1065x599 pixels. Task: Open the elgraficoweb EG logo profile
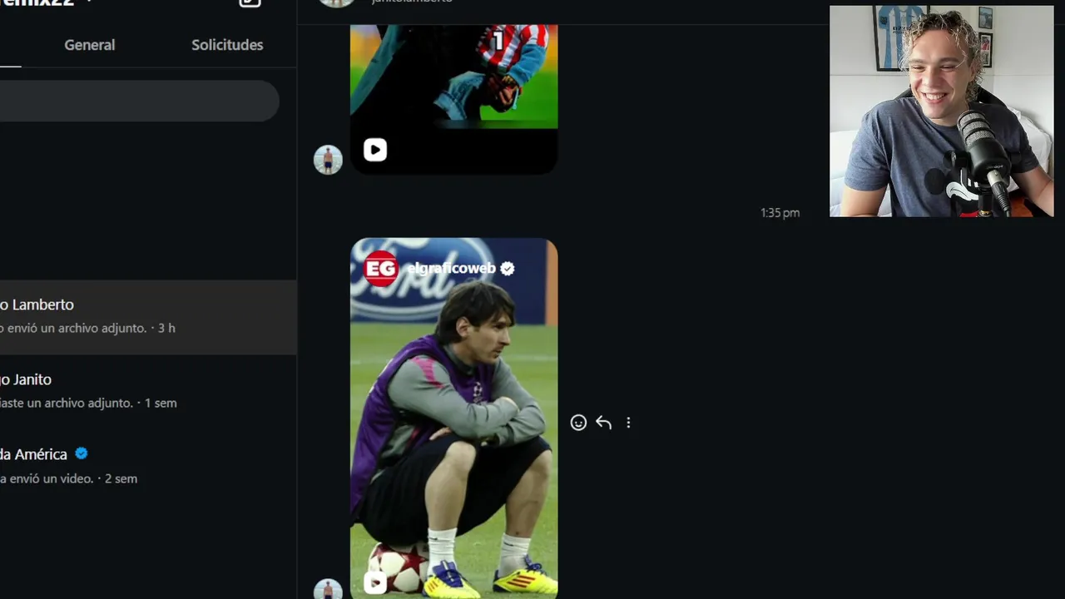tap(381, 268)
